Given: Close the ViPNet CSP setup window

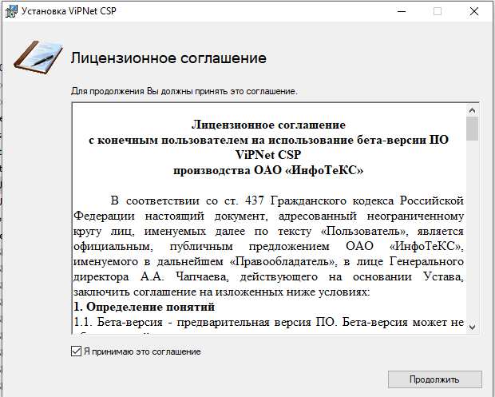Looking at the screenshot, I should 474,12.
